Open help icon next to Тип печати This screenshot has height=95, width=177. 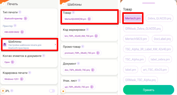[20, 12]
